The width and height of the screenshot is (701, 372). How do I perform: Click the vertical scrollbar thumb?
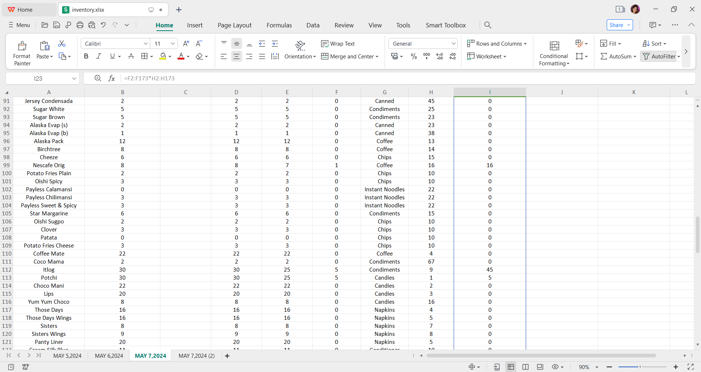[x=698, y=235]
